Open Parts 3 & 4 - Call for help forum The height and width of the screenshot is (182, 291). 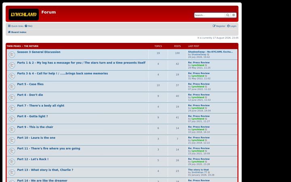(x=63, y=74)
